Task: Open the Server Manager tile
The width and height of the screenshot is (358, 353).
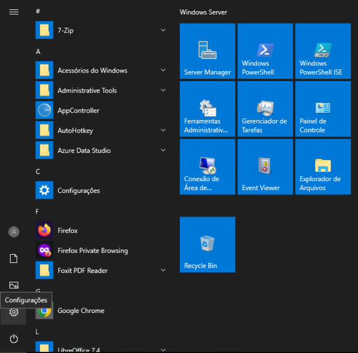Action: (x=208, y=51)
